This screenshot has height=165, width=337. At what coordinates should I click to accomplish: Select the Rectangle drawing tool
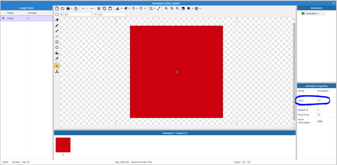tap(57, 42)
